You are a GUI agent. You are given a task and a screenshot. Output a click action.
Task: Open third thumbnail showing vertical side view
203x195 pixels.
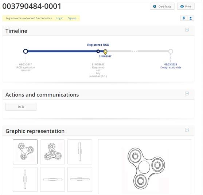tap(80, 152)
